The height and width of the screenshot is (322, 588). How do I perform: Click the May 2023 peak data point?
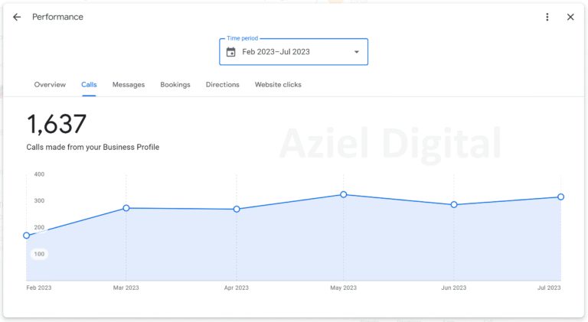344,194
